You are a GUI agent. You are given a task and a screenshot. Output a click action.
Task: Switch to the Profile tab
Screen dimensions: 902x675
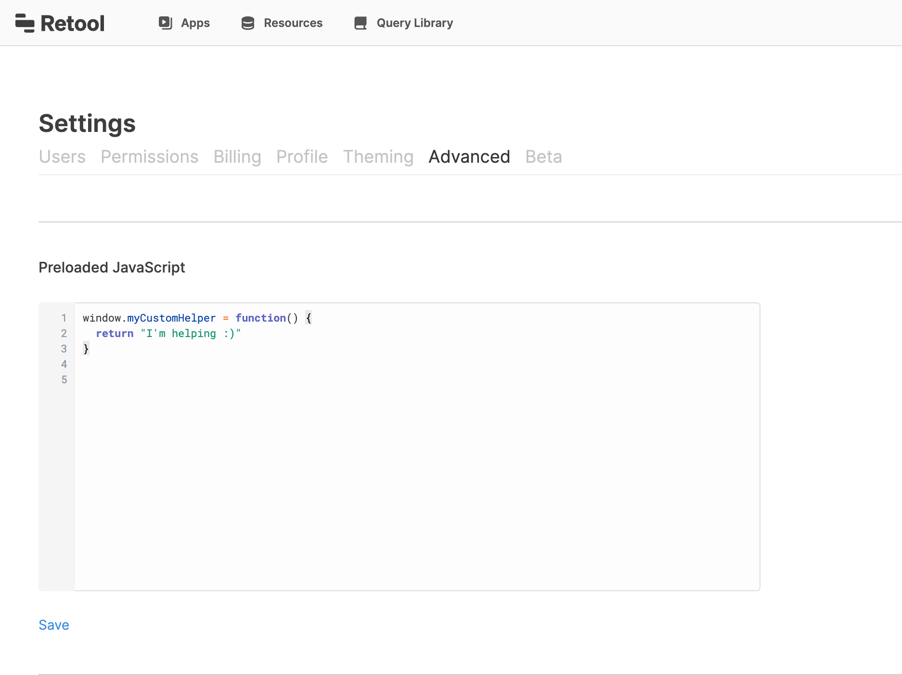[302, 156]
